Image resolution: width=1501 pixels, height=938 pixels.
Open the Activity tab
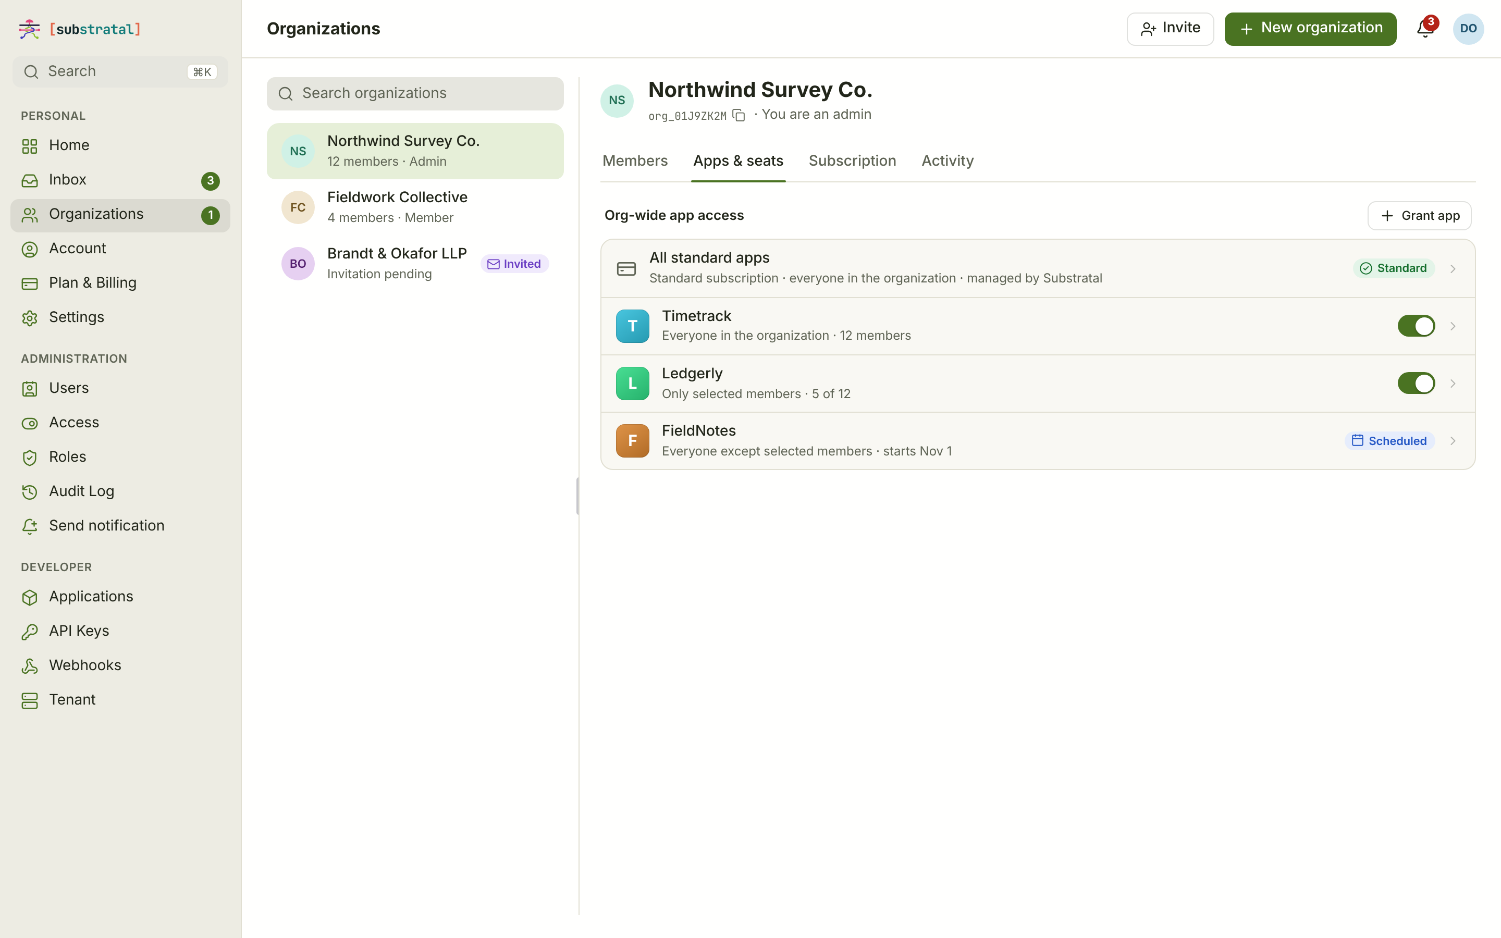(x=947, y=162)
